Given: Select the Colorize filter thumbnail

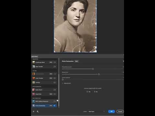Looking at the screenshot, I should pos(34,82).
